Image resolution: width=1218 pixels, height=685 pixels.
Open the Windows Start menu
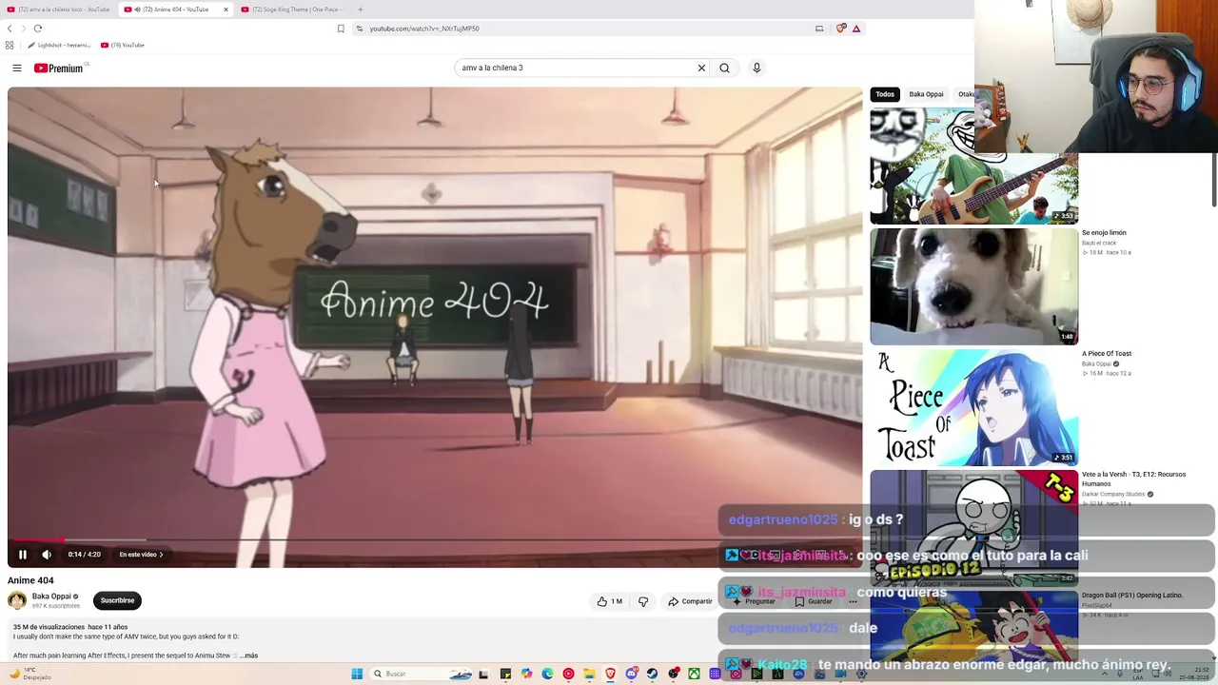(x=357, y=674)
